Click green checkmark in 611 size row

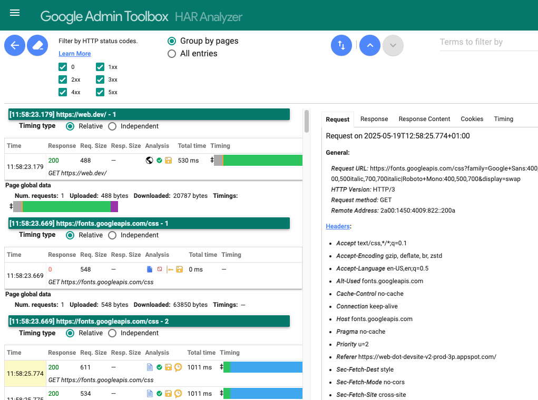click(159, 367)
